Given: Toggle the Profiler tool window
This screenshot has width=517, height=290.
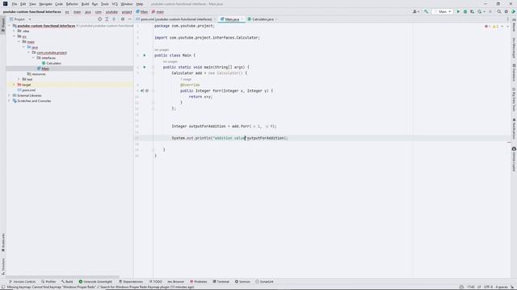Looking at the screenshot, I should pyautogui.click(x=48, y=282).
